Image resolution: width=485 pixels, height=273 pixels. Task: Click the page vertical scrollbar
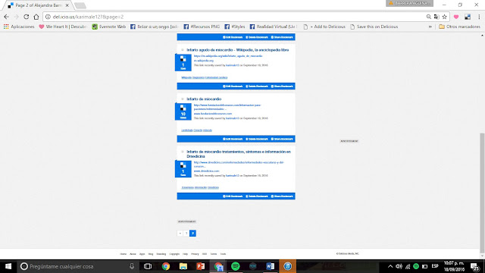point(482,193)
